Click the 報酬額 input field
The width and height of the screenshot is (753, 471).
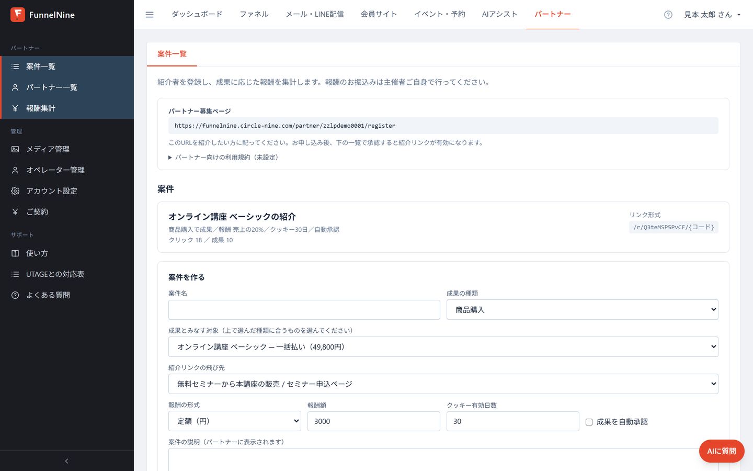[x=374, y=421]
